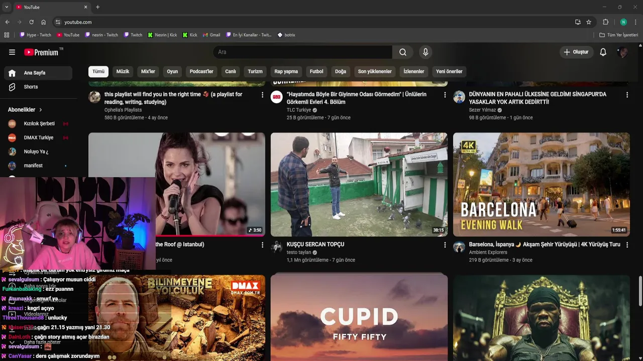Screen dimensions: 643x361
Task: Open the manifest subscription channel
Action: tap(38, 165)
